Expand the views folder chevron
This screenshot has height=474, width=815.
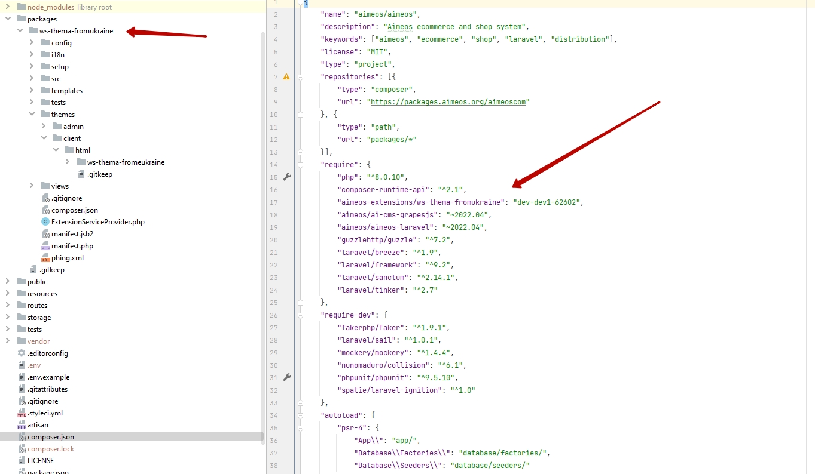click(x=32, y=186)
